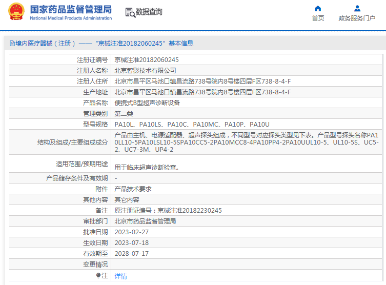Click the 注册人住所 label
Image resolution: width=386 pixels, height=285 pixels.
pyautogui.click(x=92, y=81)
